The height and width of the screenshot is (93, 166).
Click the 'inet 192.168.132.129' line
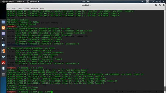(x=53, y=31)
